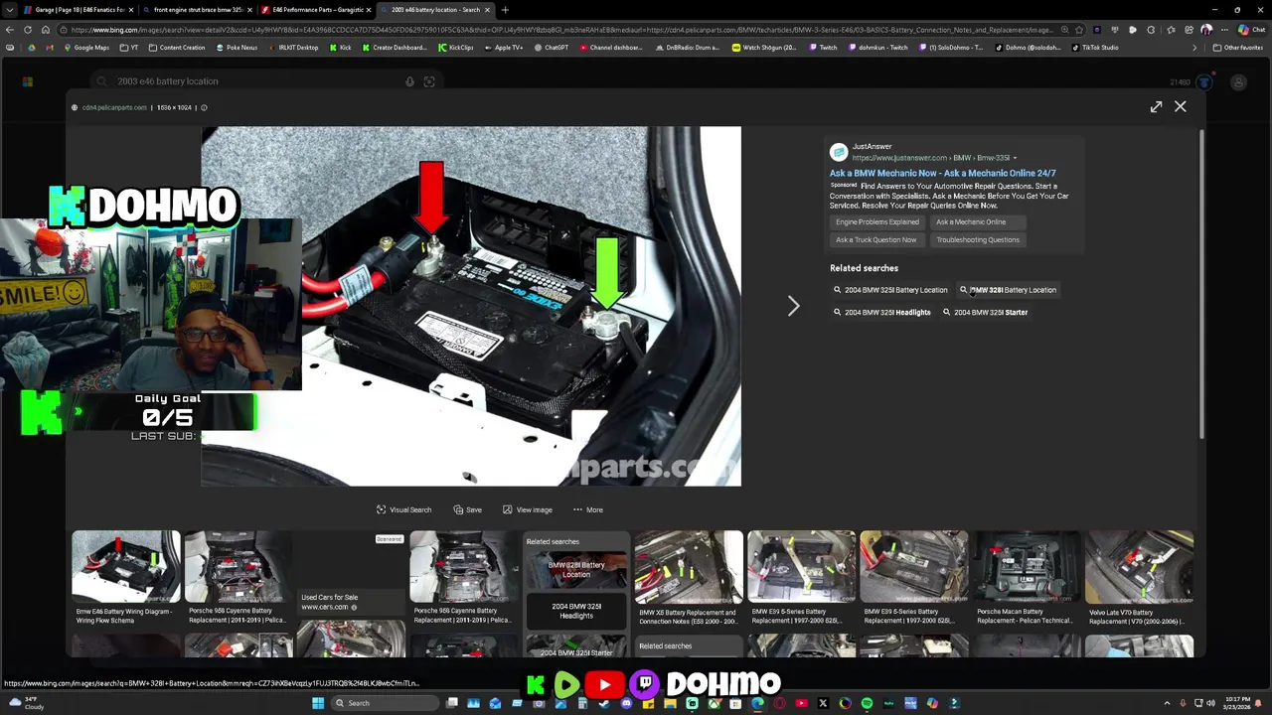This screenshot has height=715, width=1272.
Task: Click the Used Cars for Sale sponsored card
Action: click(351, 574)
